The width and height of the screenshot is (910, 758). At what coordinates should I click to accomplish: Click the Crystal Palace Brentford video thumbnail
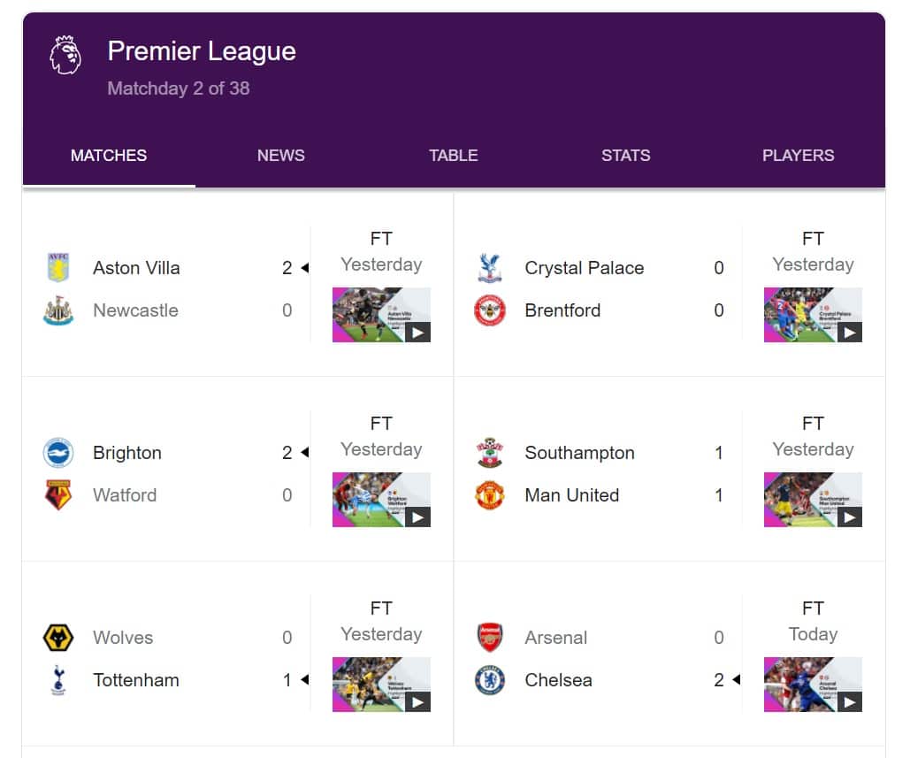[813, 315]
